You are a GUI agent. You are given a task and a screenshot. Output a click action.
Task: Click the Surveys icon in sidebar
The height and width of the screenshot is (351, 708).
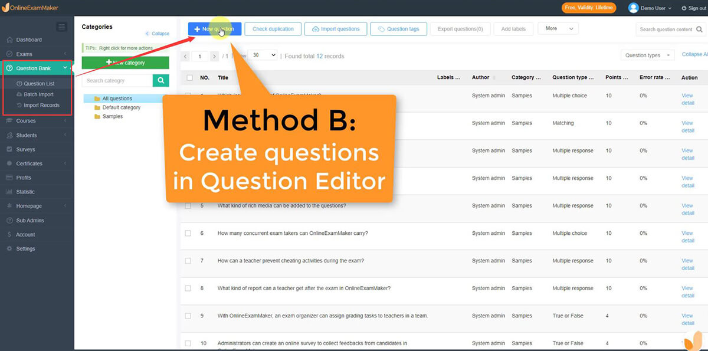coord(9,149)
